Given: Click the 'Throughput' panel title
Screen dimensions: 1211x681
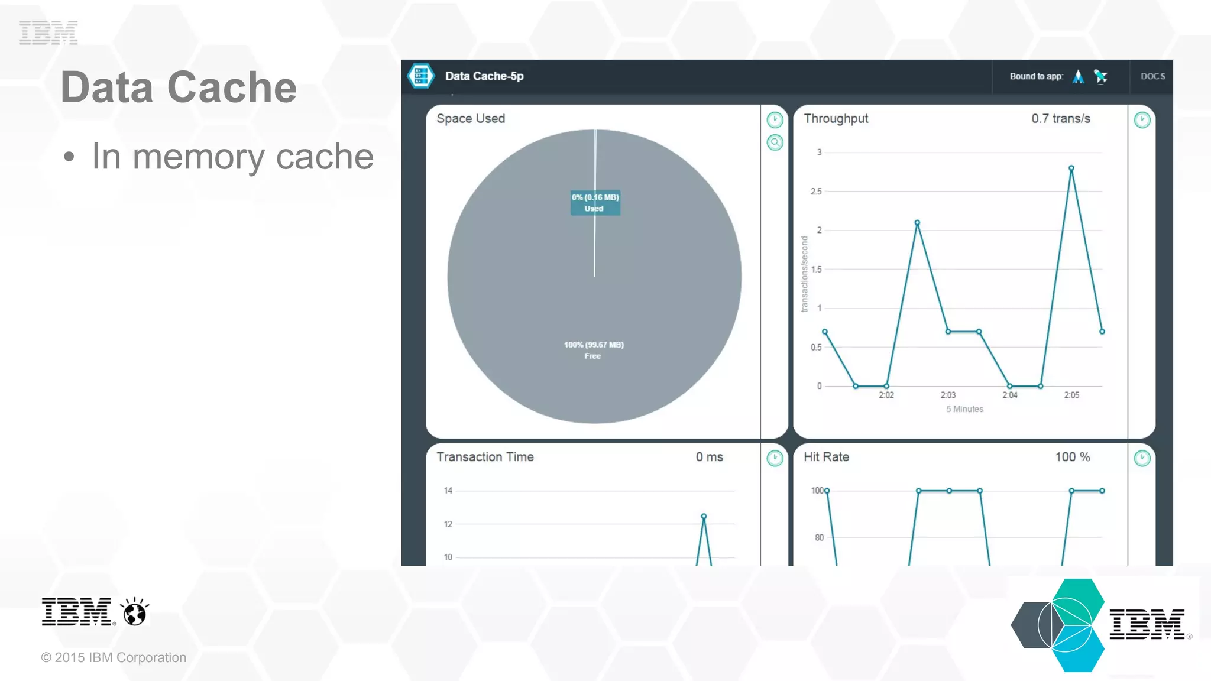Looking at the screenshot, I should [836, 119].
